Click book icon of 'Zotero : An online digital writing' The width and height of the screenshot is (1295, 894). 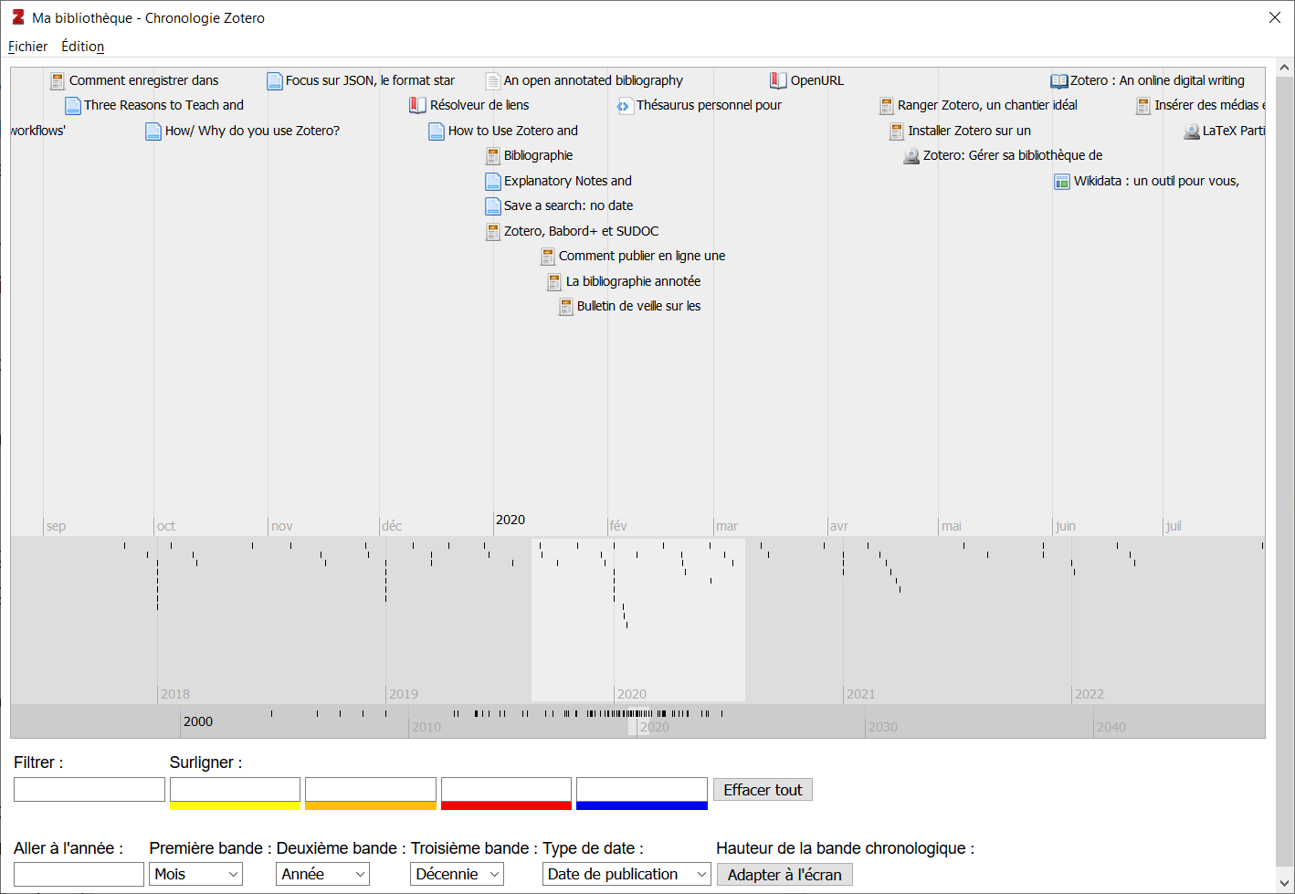pos(1059,81)
